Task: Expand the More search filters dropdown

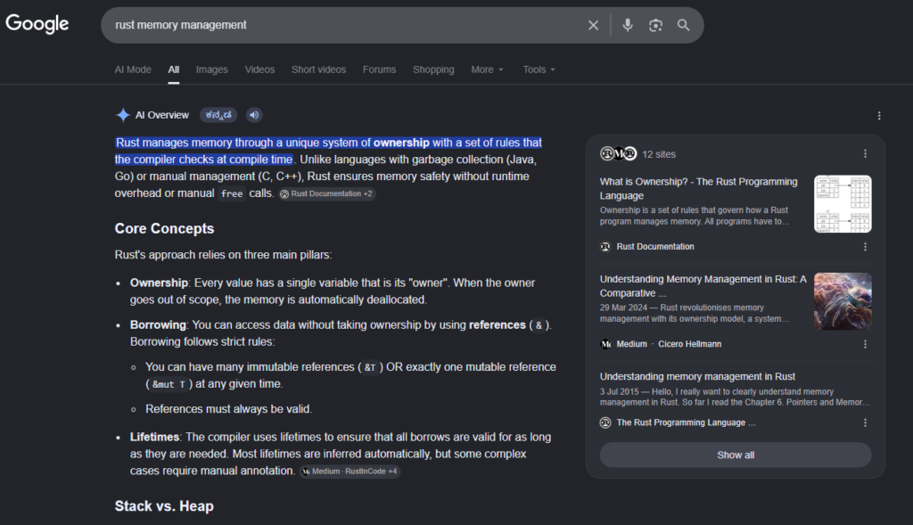Action: click(488, 70)
